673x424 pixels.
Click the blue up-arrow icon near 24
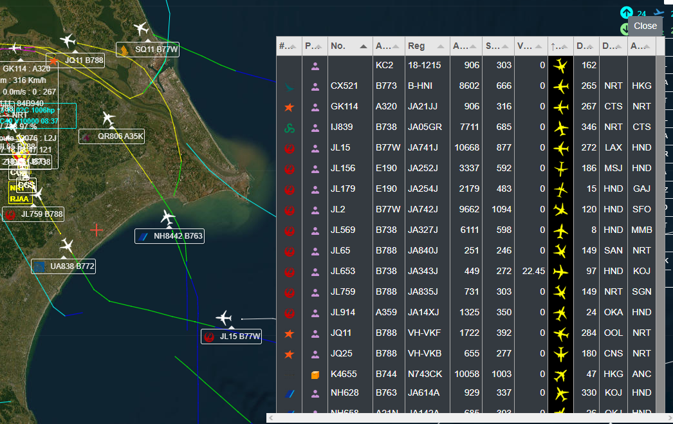point(627,12)
